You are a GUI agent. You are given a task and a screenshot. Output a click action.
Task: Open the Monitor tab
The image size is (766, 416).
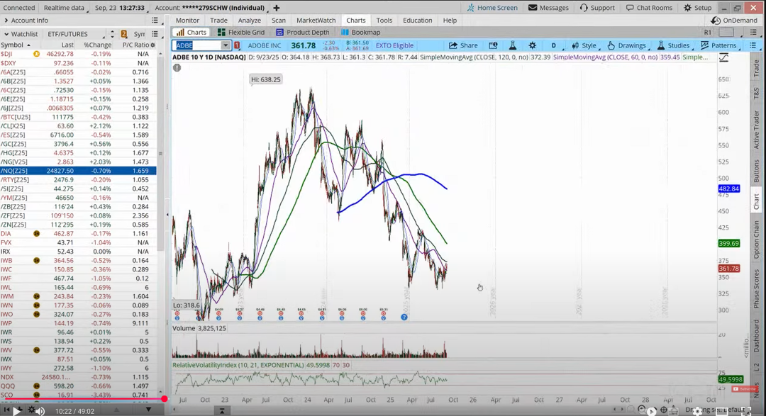point(187,21)
